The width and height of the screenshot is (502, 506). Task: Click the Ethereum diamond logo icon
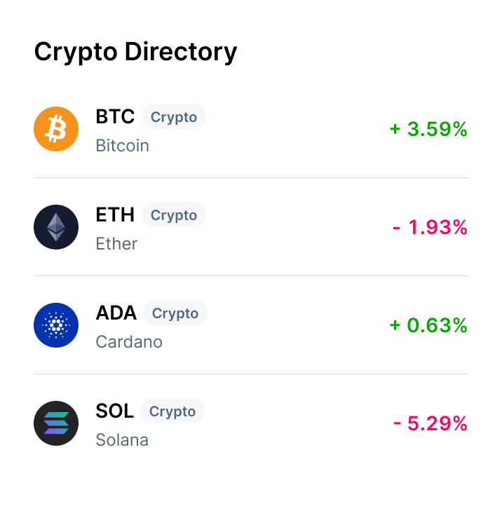coord(56,227)
